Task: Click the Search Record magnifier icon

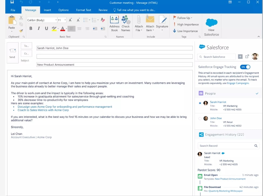Action: [x=256, y=146]
